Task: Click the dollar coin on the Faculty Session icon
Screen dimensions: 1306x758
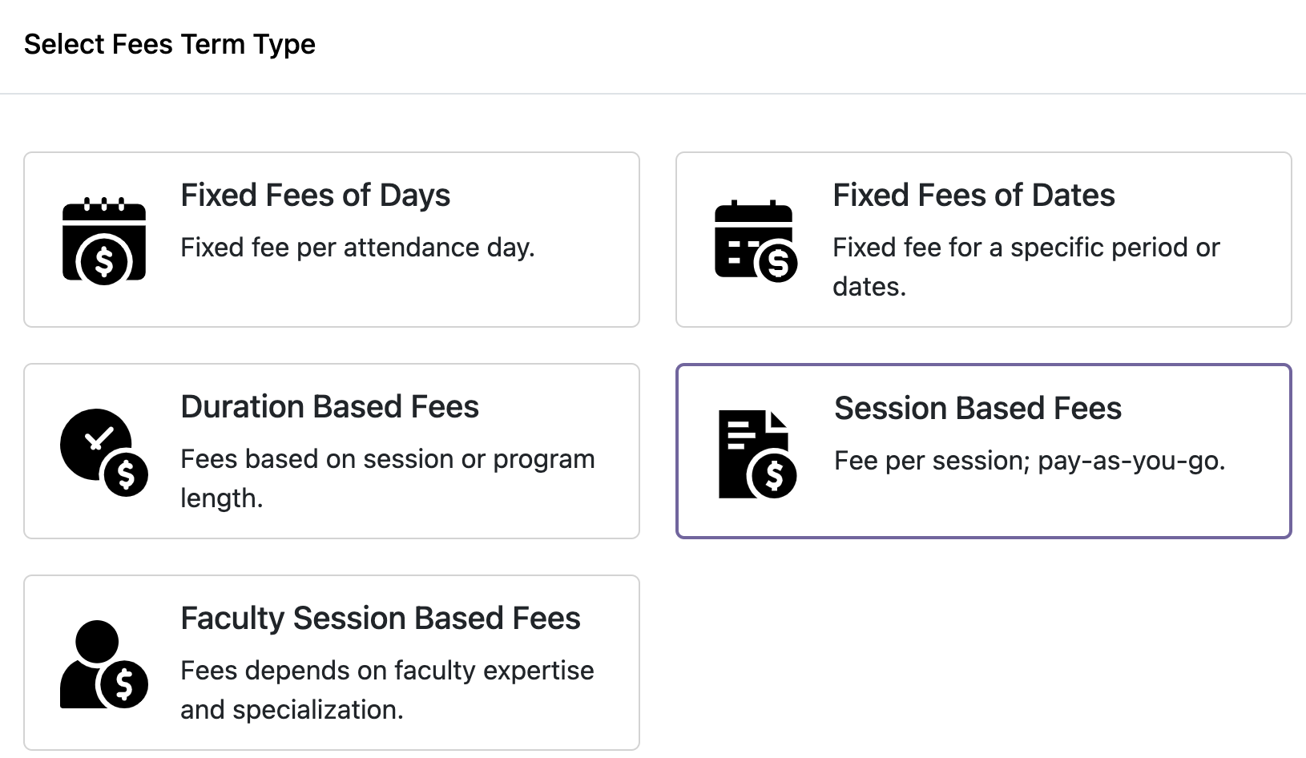Action: coord(124,683)
